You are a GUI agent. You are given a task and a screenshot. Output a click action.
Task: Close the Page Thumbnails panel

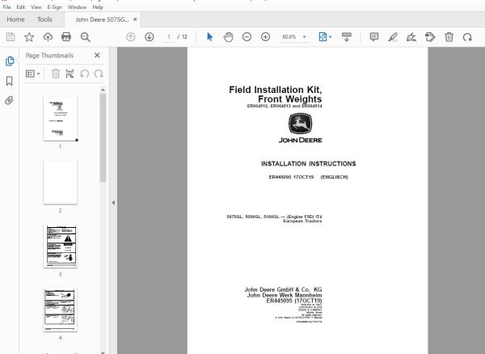pyautogui.click(x=97, y=55)
